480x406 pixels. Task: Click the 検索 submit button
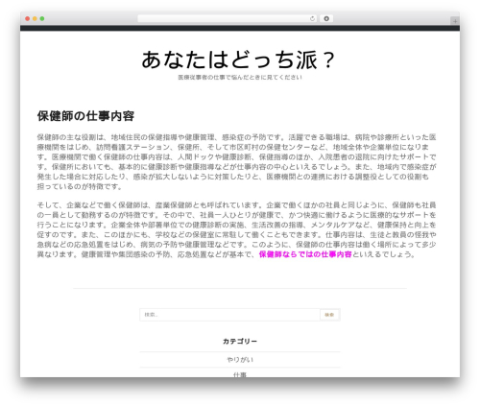click(x=329, y=315)
